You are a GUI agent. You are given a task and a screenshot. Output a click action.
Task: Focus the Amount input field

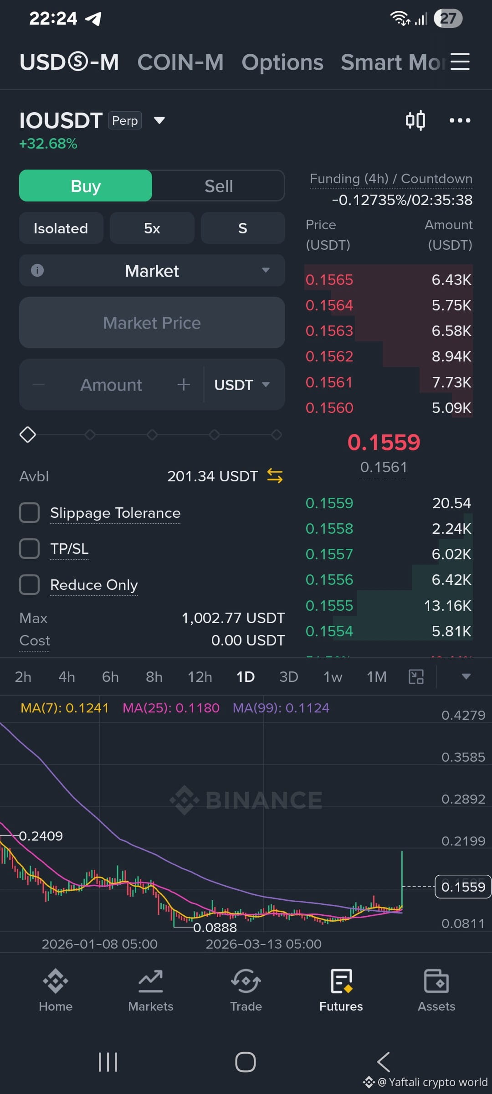click(x=111, y=385)
